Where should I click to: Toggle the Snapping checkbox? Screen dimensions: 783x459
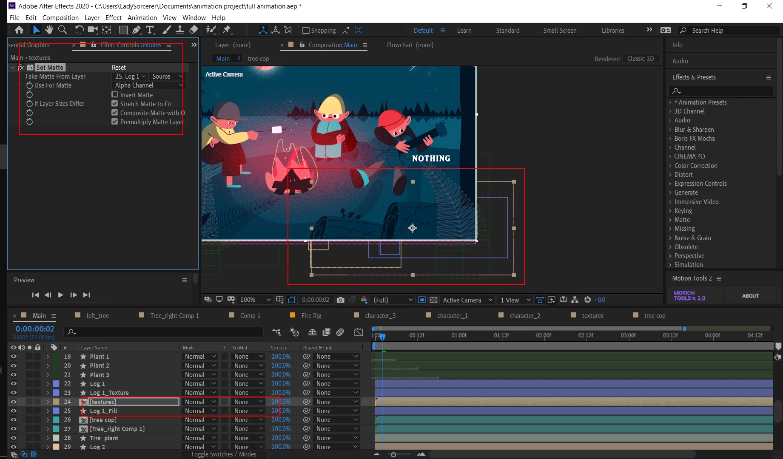(306, 30)
